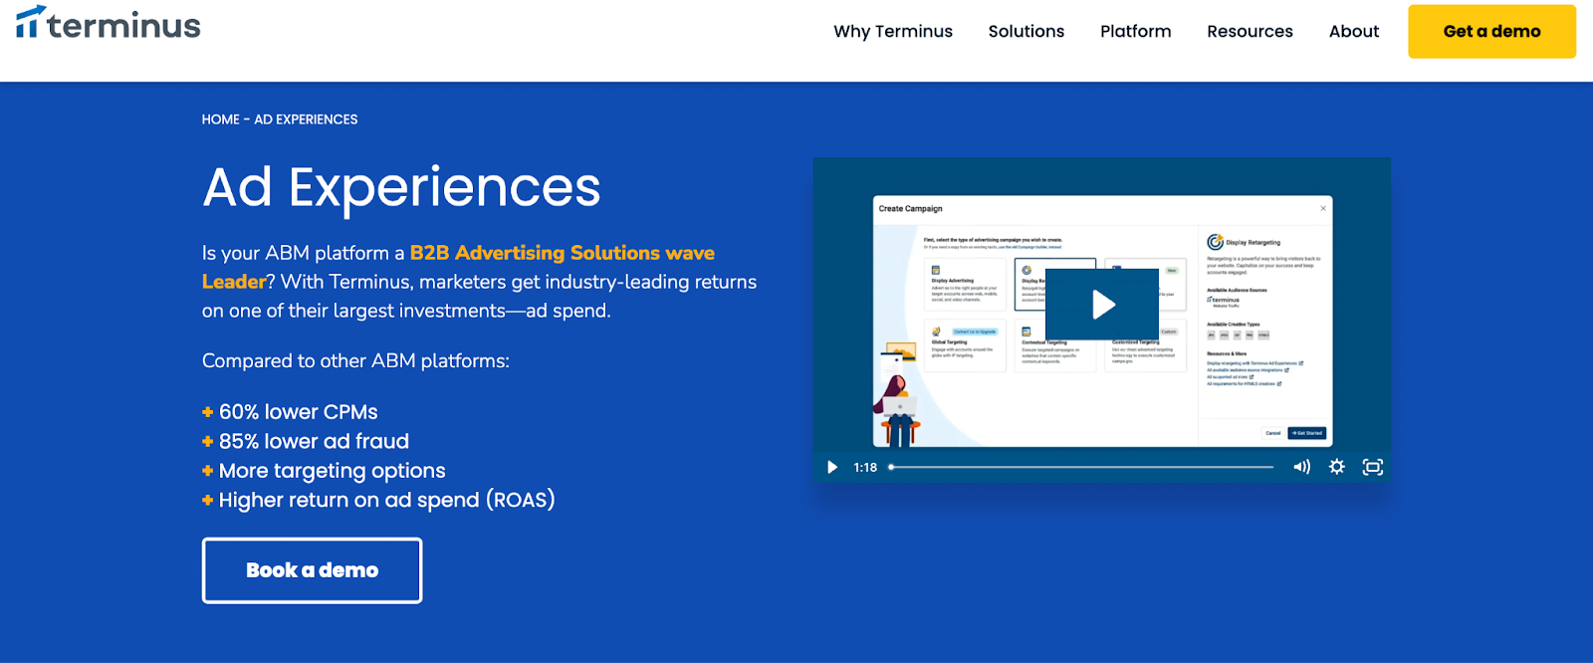1593x663 pixels.
Task: Click the Terminus logo
Action: [108, 23]
